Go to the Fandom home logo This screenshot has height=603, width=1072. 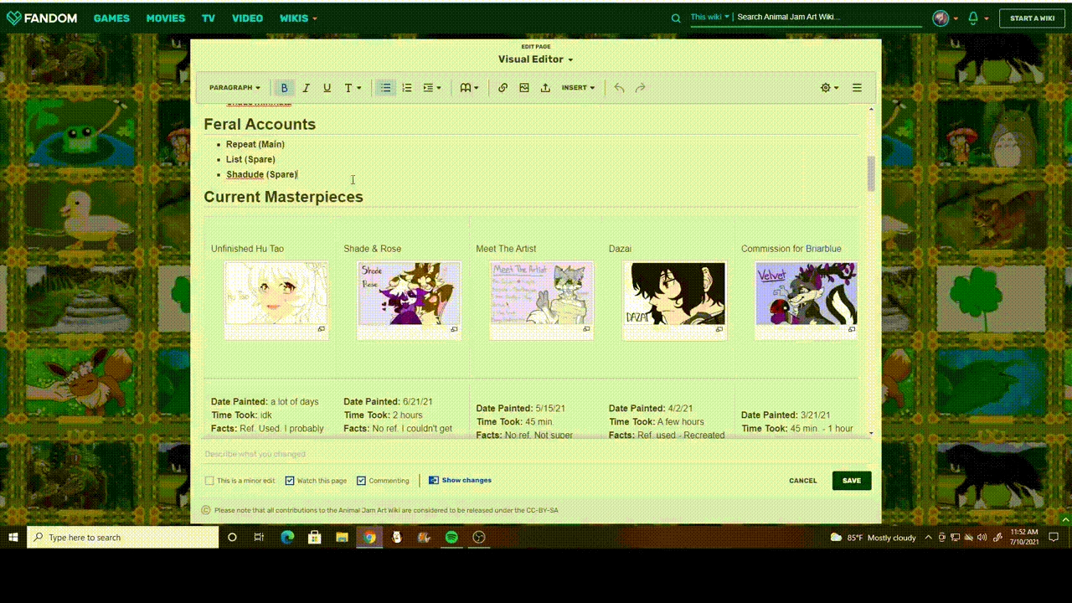[42, 18]
